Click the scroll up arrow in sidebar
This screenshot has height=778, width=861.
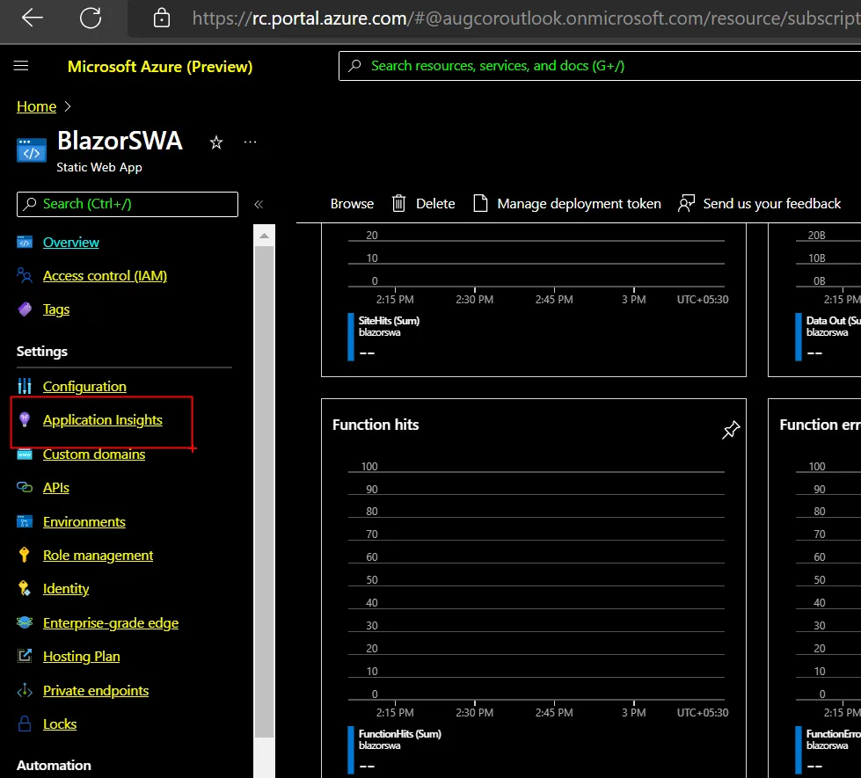[x=264, y=236]
